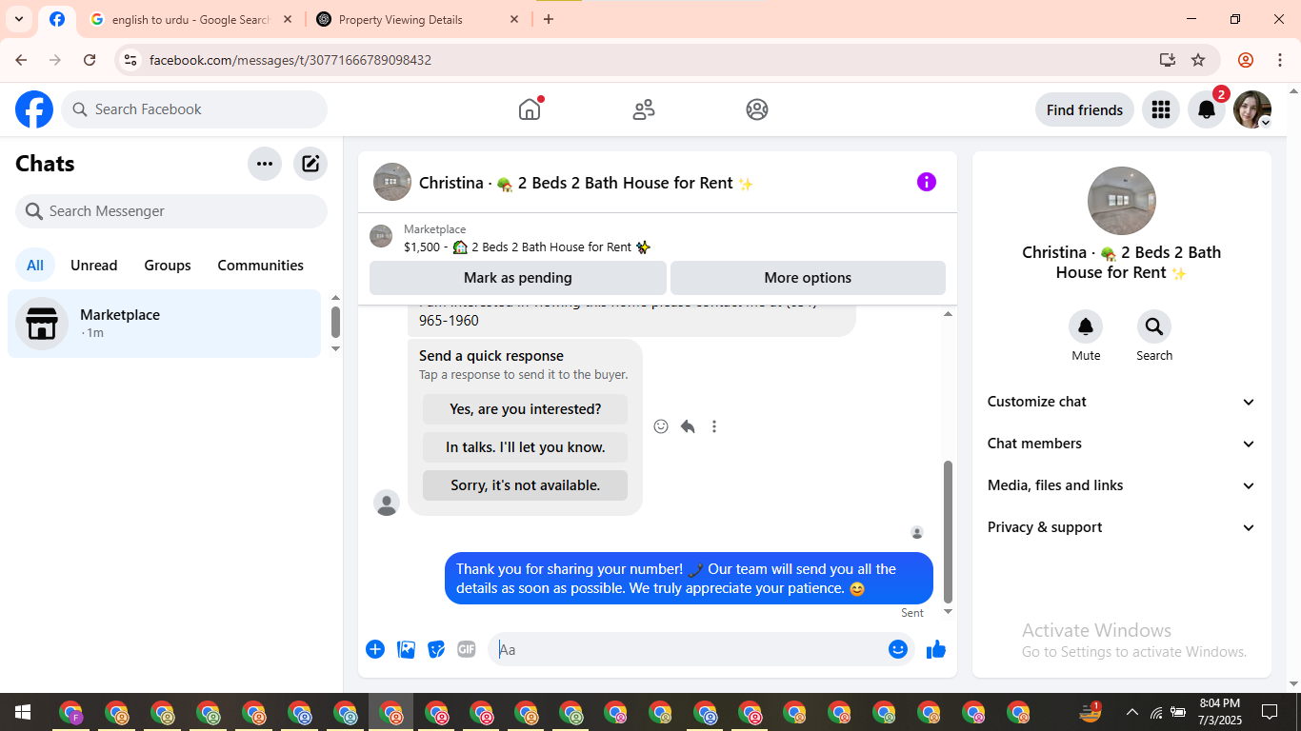View site information icon in address bar
The height and width of the screenshot is (731, 1301).
tap(131, 60)
